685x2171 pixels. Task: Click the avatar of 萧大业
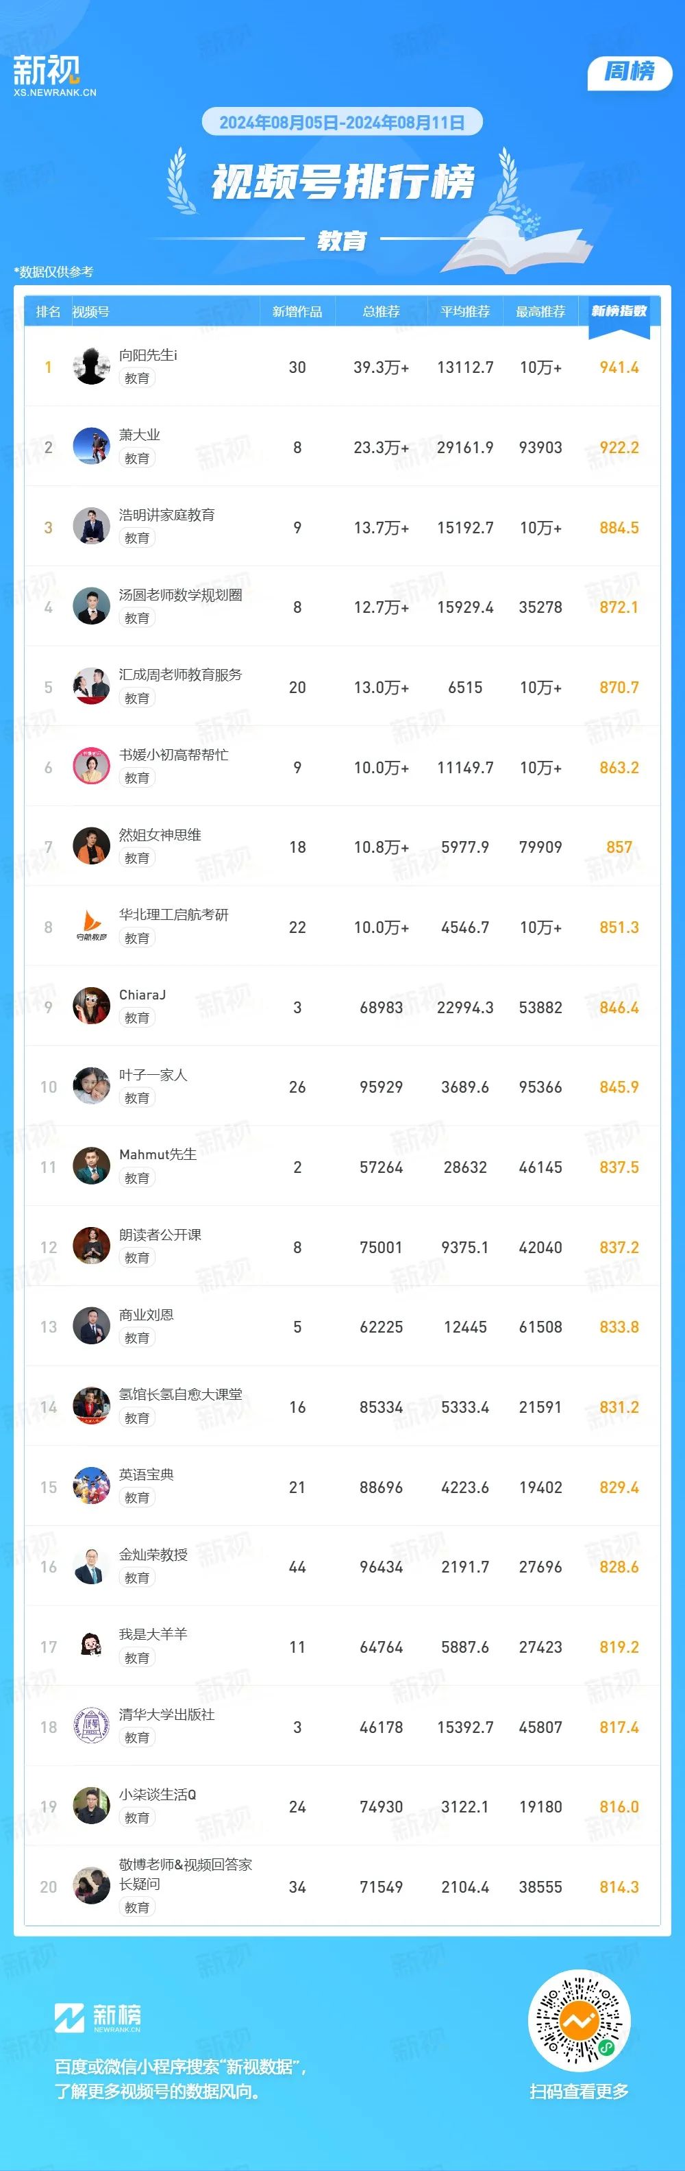(x=91, y=447)
